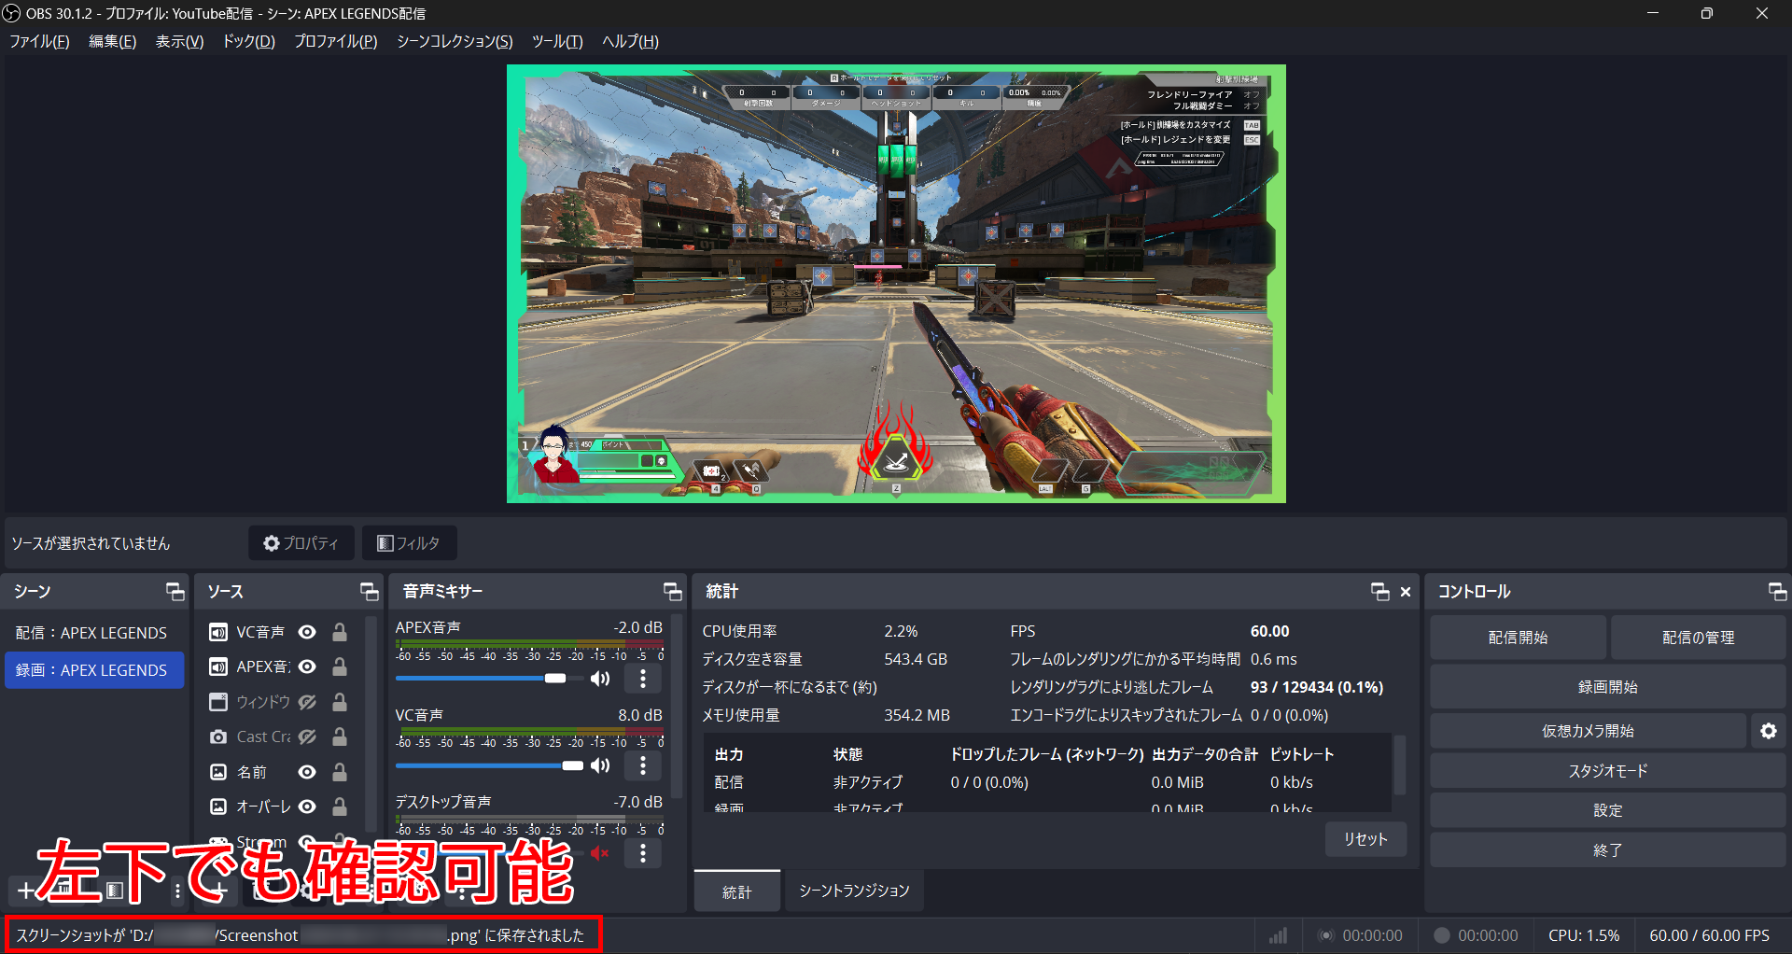Image resolution: width=1792 pixels, height=954 pixels.
Task: Hide the APEX音声 source via eye icon
Action: pyautogui.click(x=307, y=666)
